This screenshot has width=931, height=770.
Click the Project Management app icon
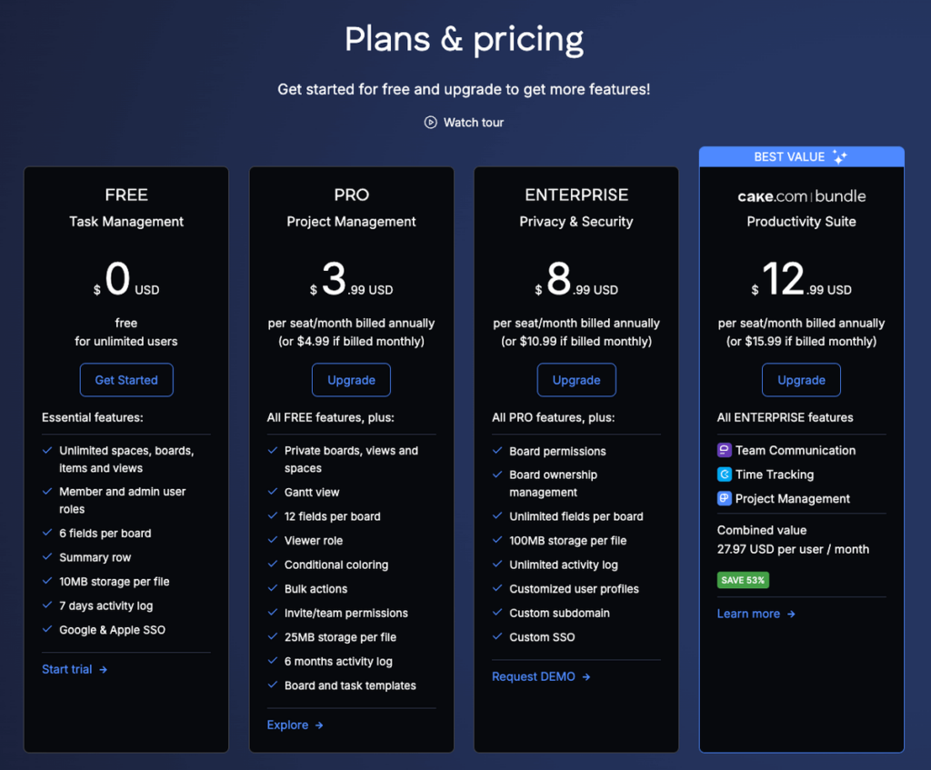click(x=723, y=499)
